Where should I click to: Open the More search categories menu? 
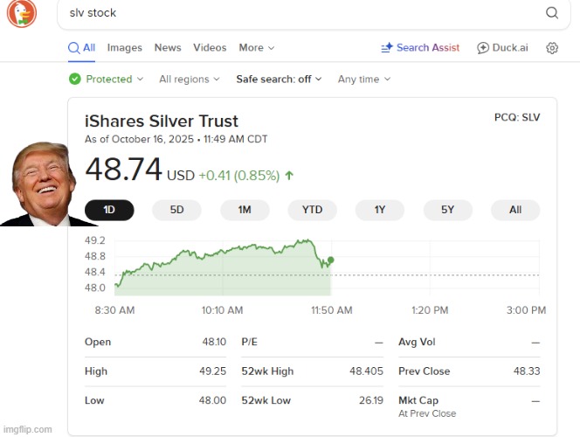[x=256, y=48]
